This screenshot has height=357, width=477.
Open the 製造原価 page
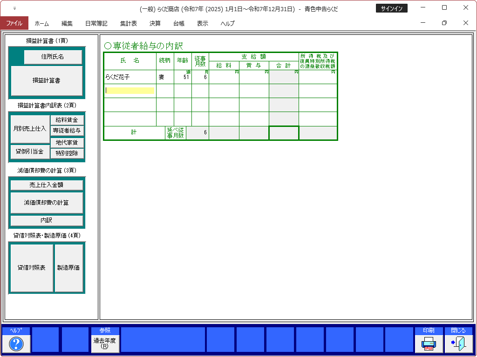tap(68, 268)
